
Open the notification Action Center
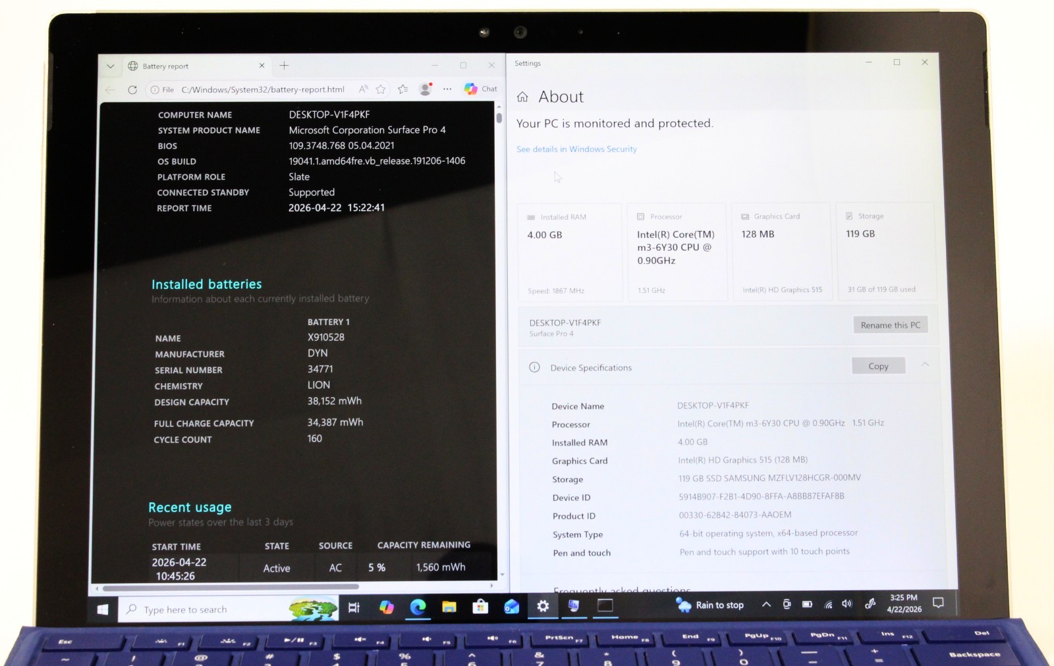pos(939,602)
